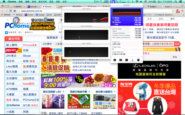This screenshot has width=185, height=115.
Task: Click the red 廣告刊登 button
Action: click(x=14, y=39)
